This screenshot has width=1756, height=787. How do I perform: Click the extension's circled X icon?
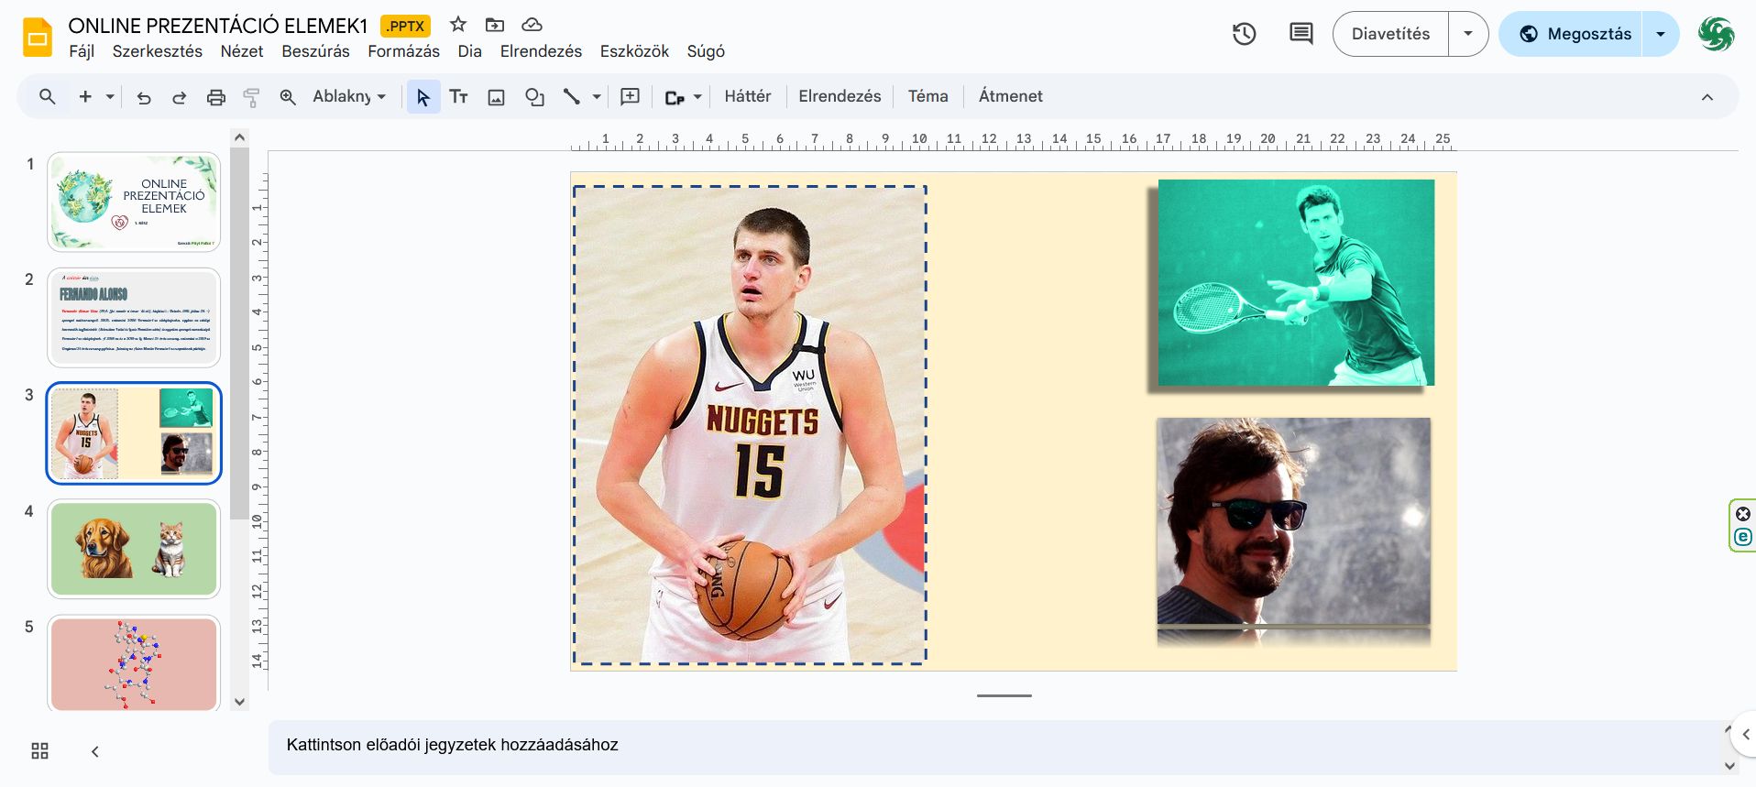(x=1743, y=514)
